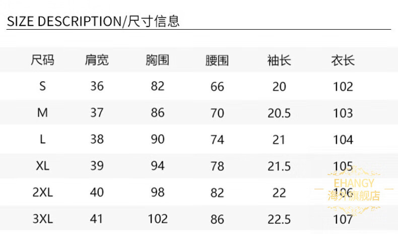398x234 pixels.
Task: Select the 尺码 column header
Action: (x=42, y=61)
